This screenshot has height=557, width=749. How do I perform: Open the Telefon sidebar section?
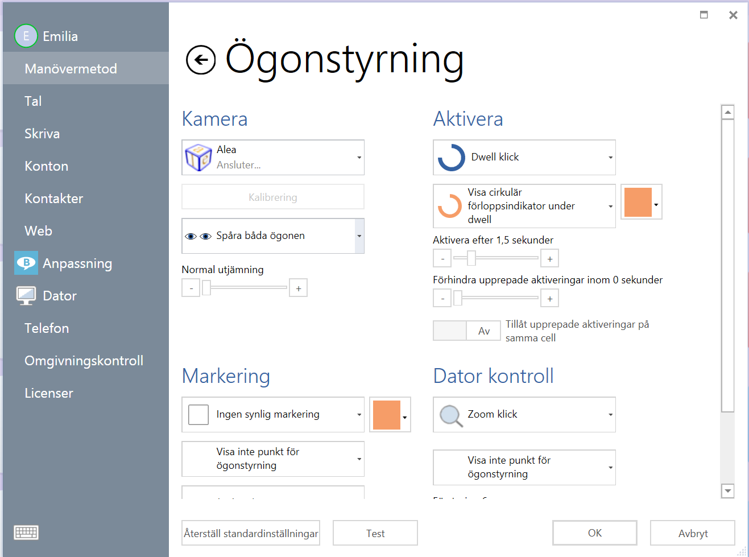(x=86, y=328)
